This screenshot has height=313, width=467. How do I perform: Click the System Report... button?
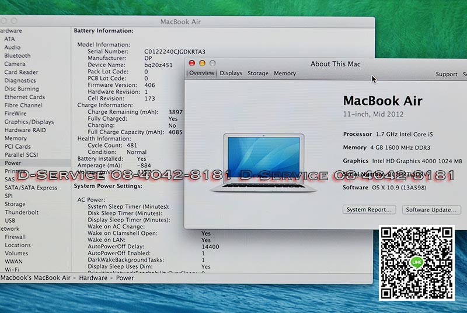369,210
